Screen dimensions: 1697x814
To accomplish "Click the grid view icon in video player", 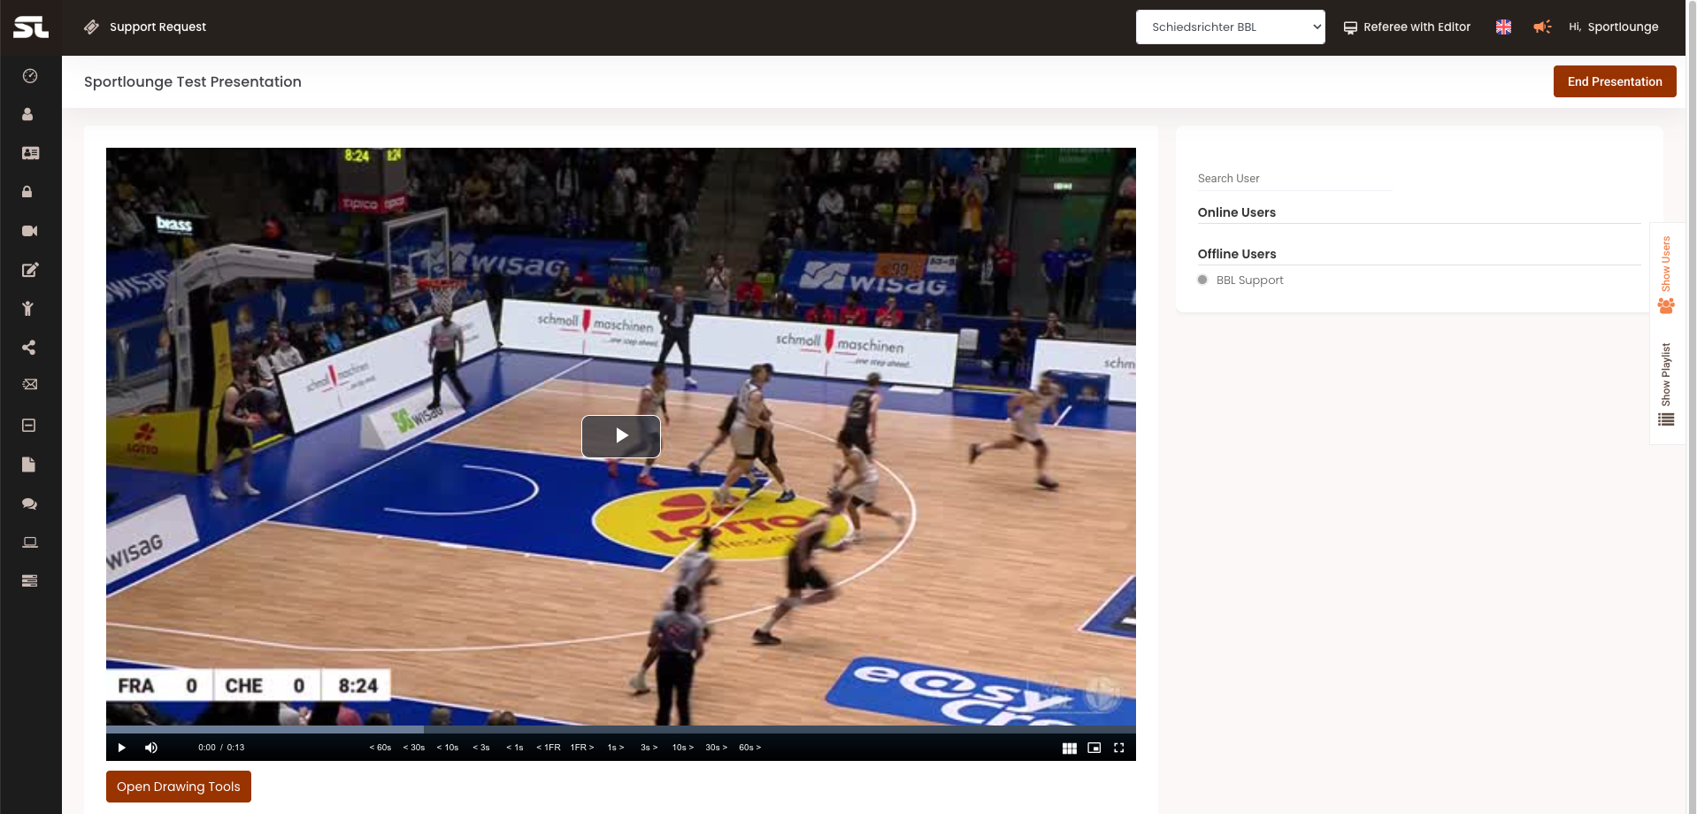I will [1070, 749].
